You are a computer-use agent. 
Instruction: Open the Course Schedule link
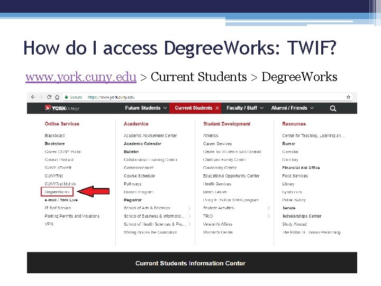[139, 176]
